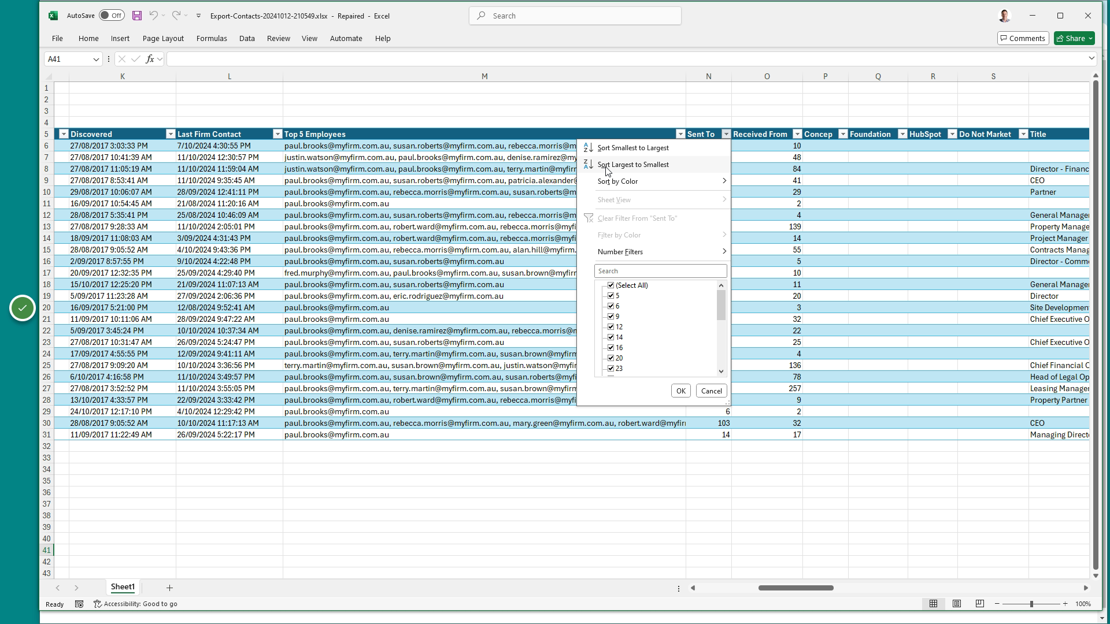The image size is (1110, 624).
Task: Click the green checkmark circle on desktop
Action: pyautogui.click(x=23, y=308)
